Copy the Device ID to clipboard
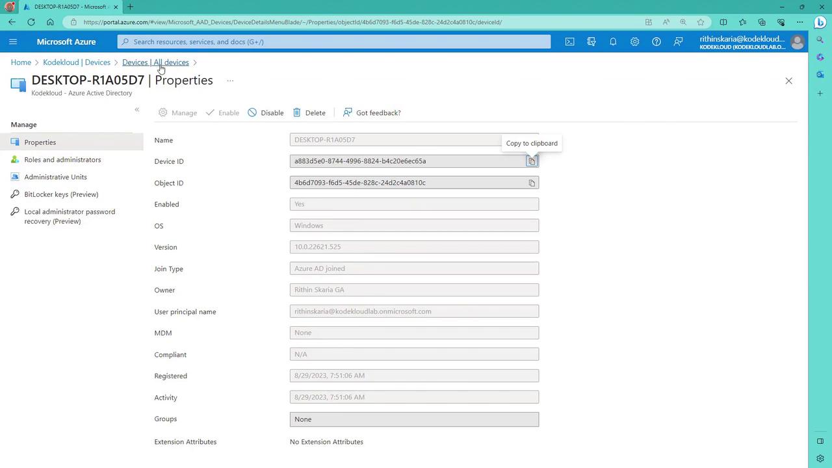The image size is (832, 468). point(532,161)
